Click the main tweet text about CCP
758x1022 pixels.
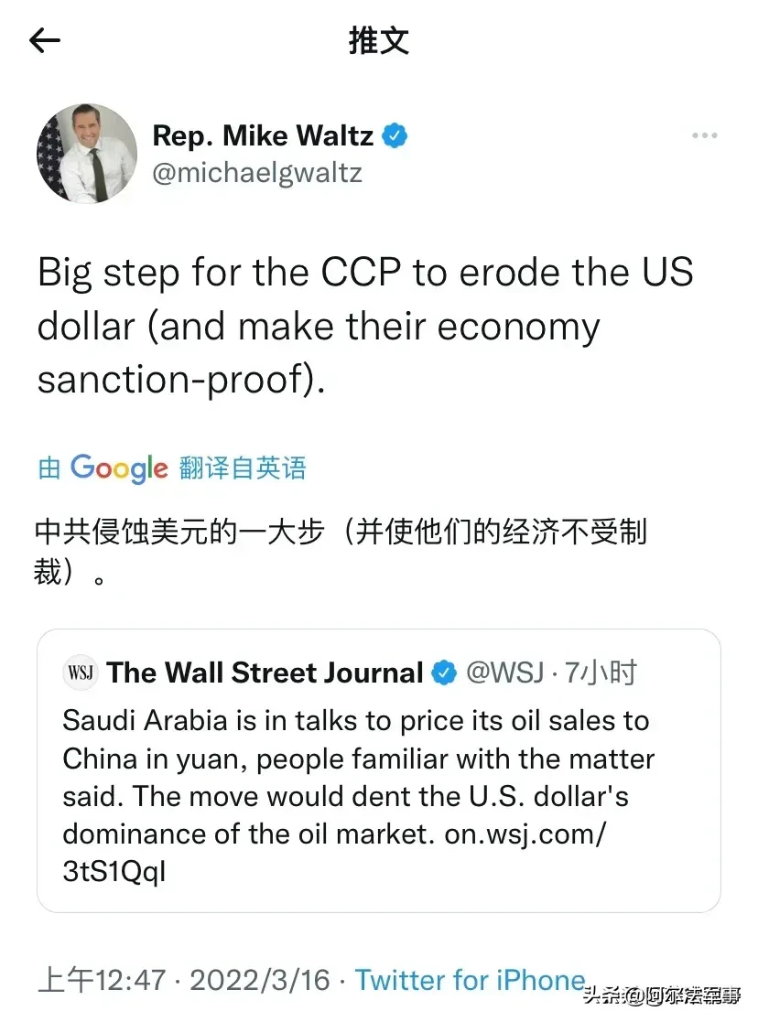[364, 326]
